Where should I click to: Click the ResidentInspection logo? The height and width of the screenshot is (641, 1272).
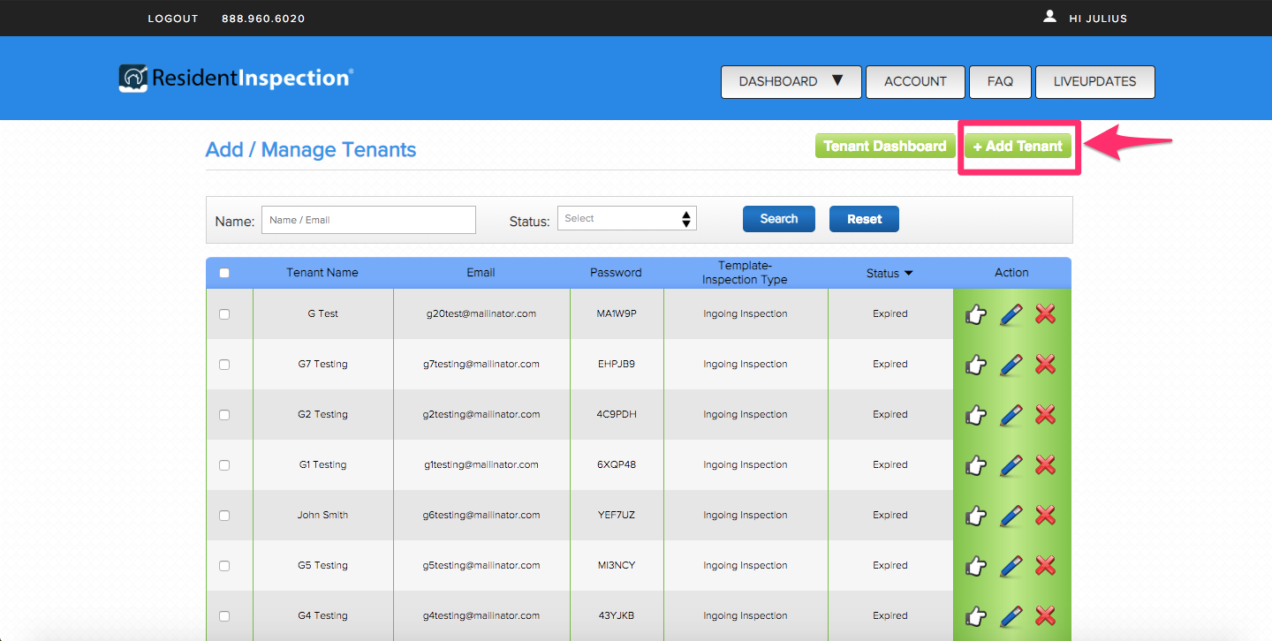pos(236,79)
